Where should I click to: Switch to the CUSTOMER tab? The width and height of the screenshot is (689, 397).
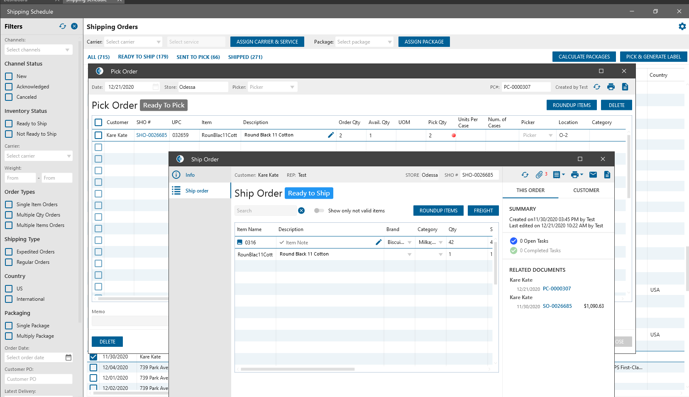(586, 190)
